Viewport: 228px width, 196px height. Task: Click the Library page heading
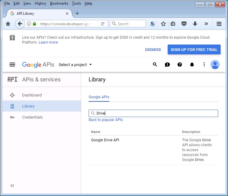pos(97,80)
